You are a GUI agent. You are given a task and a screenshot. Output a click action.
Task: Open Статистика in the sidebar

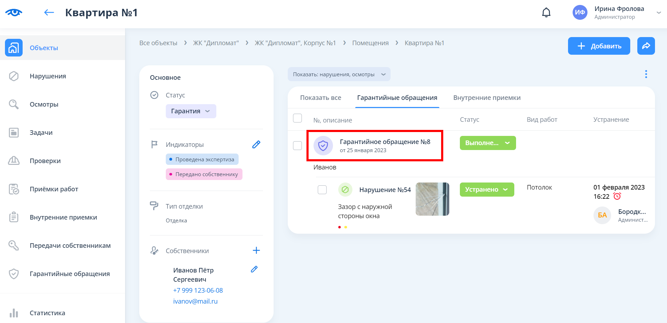(x=47, y=313)
